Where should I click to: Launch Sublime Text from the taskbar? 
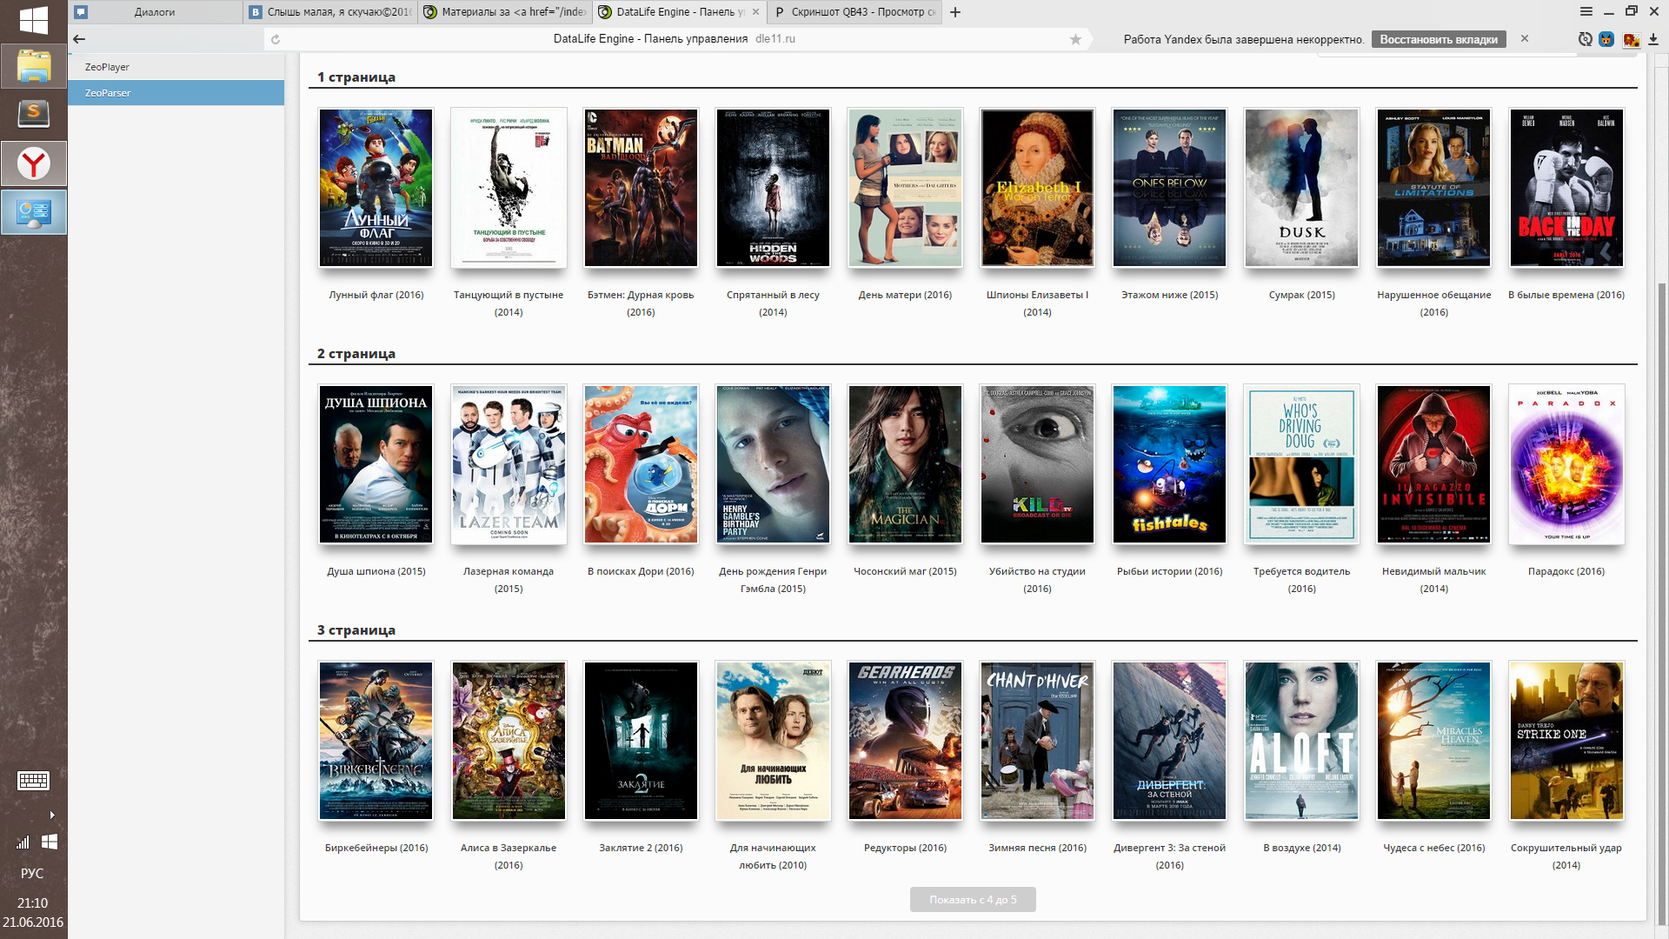click(34, 115)
